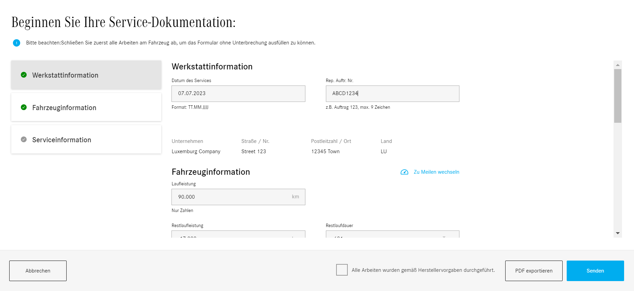Click the 'Nur Zahlen' hint text
634x291 pixels.
pos(182,211)
